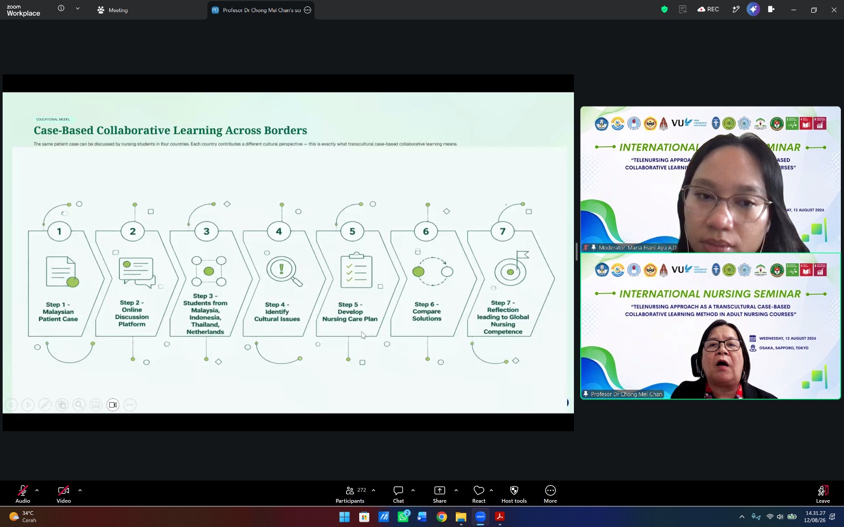Open Microsoft Store from taskbar
This screenshot has width=844, height=527.
(364, 517)
